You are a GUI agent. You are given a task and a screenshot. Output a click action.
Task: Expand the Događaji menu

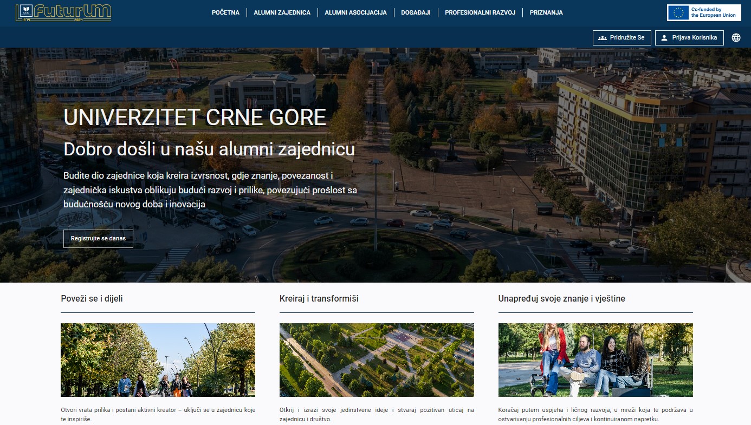[416, 12]
